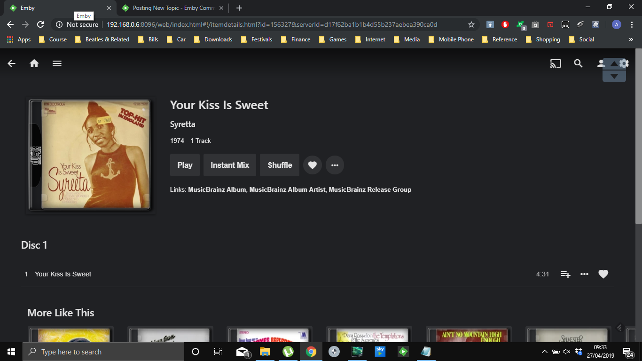
Task: Play the Your Kiss Is Sweet album
Action: coord(185,165)
